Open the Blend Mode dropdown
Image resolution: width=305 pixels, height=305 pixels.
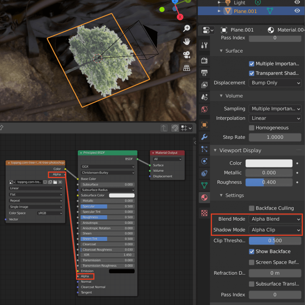(x=275, y=219)
